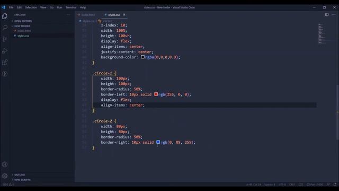Click the Port 5500 Live Server status
The height and width of the screenshot is (191, 339).
click(x=315, y=185)
